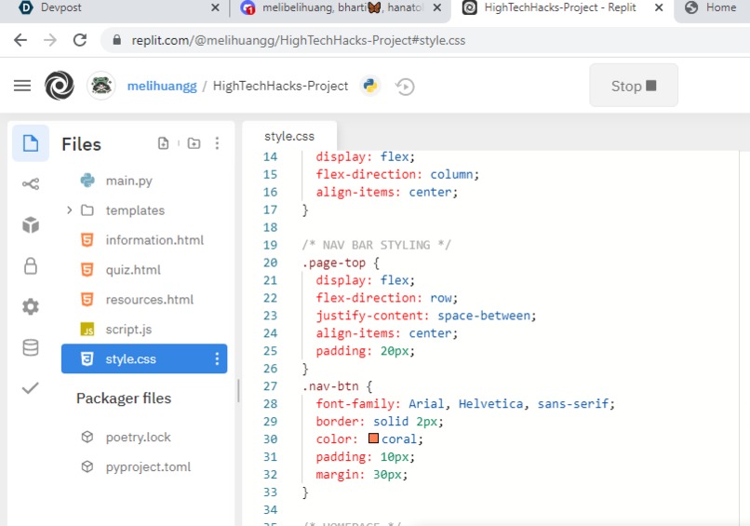750x526 pixels.
Task: View site security lock info
Action: point(116,40)
